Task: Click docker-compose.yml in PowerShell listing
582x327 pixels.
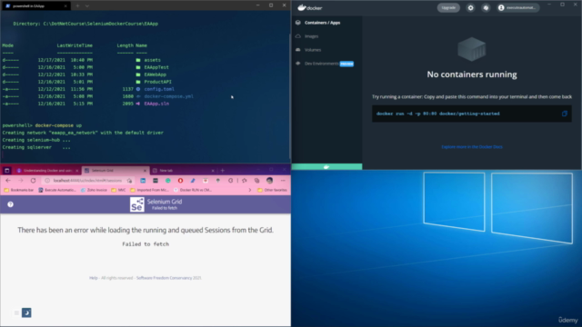Action: (168, 96)
